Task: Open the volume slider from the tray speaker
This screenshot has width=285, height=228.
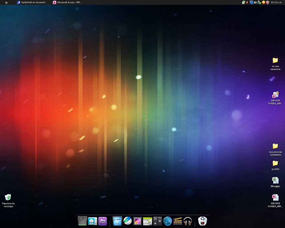Action: tap(255, 2)
